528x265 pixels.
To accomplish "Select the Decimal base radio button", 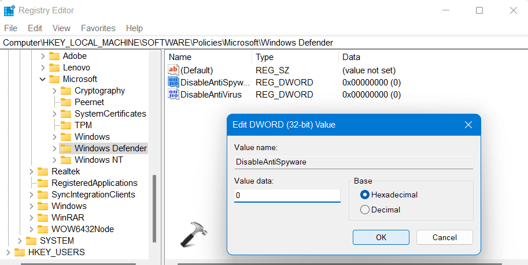I will pos(365,210).
